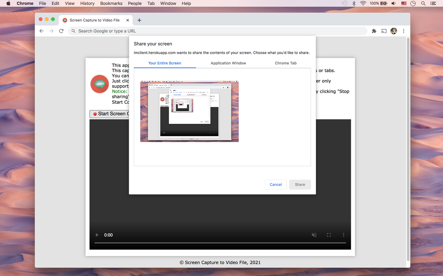Open the Chrome profile avatar

tap(394, 31)
